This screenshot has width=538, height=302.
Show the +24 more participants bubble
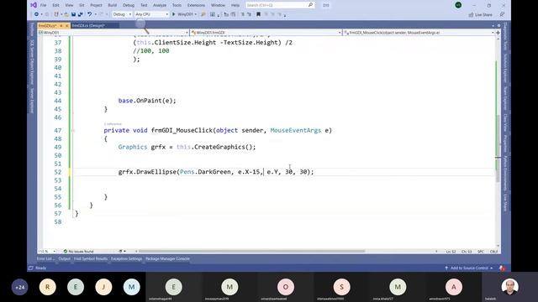point(20,287)
